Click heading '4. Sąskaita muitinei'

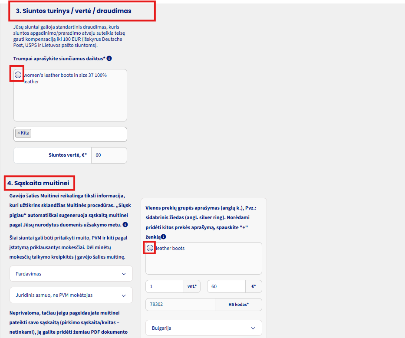(x=38, y=183)
